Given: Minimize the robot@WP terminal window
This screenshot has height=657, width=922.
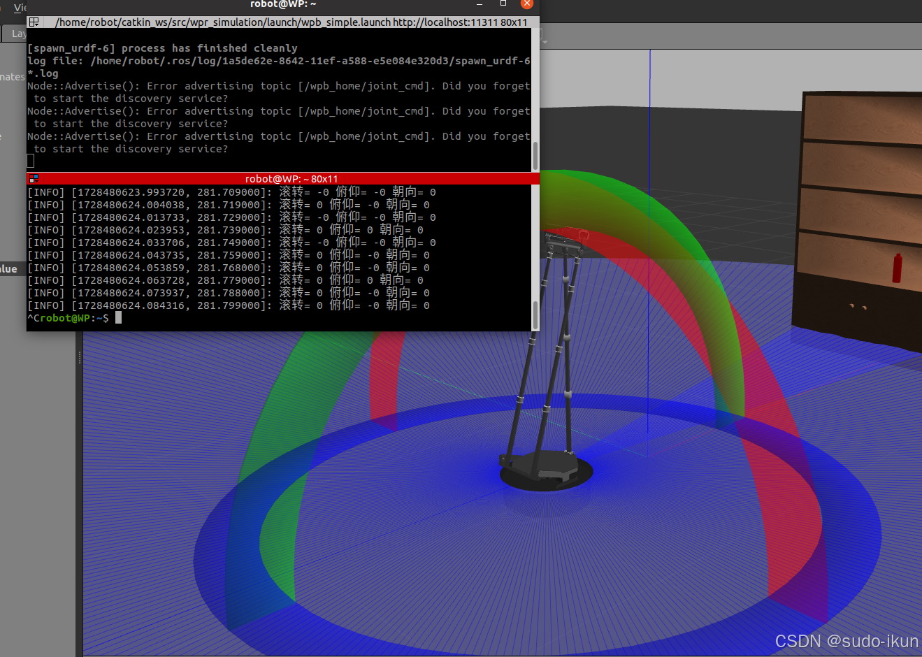Looking at the screenshot, I should tap(480, 3).
